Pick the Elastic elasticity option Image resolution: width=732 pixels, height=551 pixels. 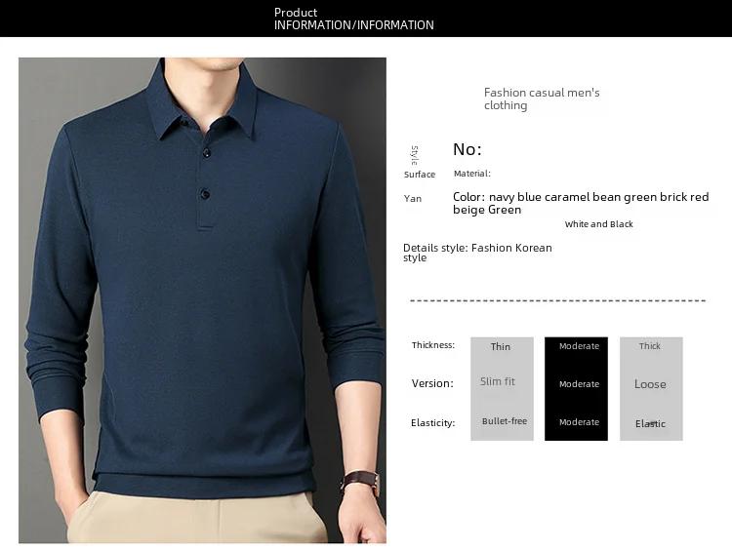650,423
